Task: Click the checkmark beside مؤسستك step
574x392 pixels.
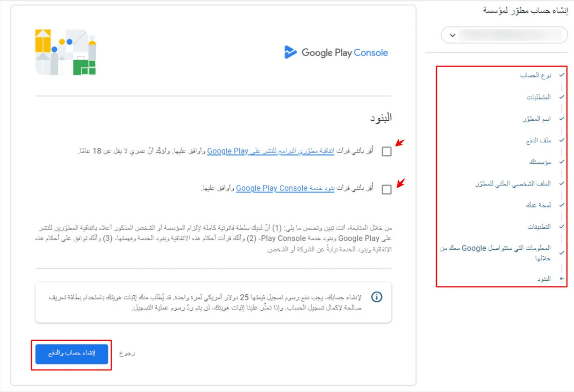Action: pyautogui.click(x=561, y=162)
